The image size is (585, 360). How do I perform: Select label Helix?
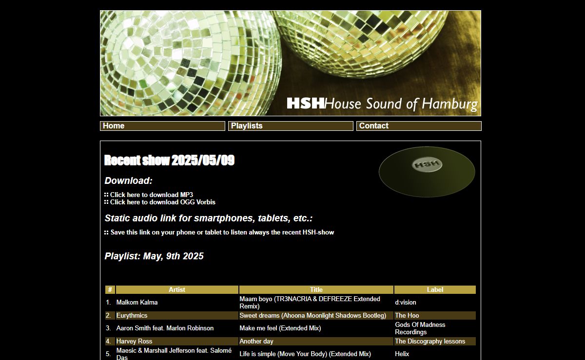[x=402, y=354]
